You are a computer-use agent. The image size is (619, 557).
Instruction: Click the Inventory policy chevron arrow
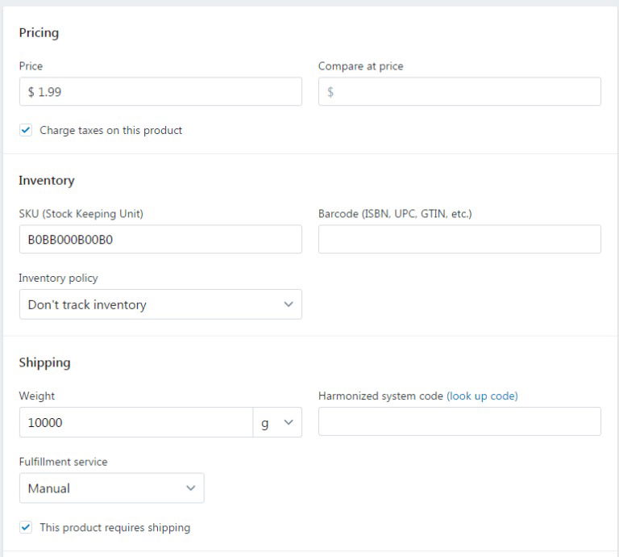[289, 304]
